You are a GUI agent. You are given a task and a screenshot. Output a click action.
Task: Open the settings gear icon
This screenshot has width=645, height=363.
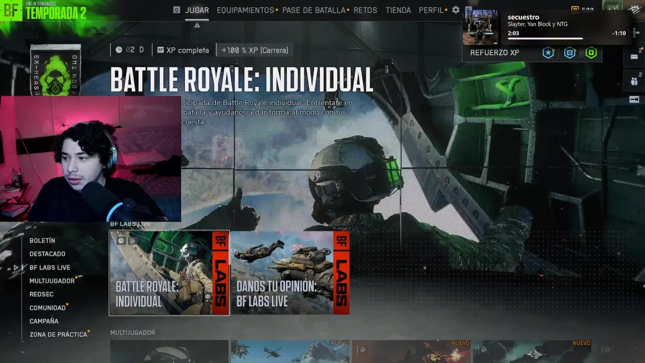456,10
